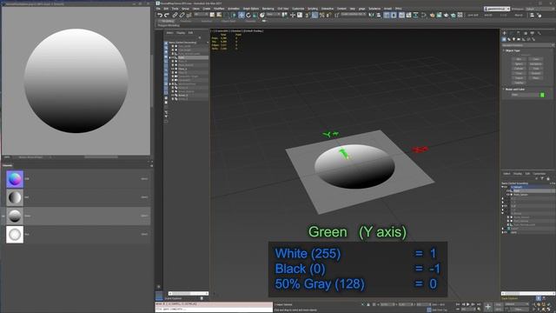Open the selection filter dropdown
This screenshot has width=556, height=313.
pos(201,15)
